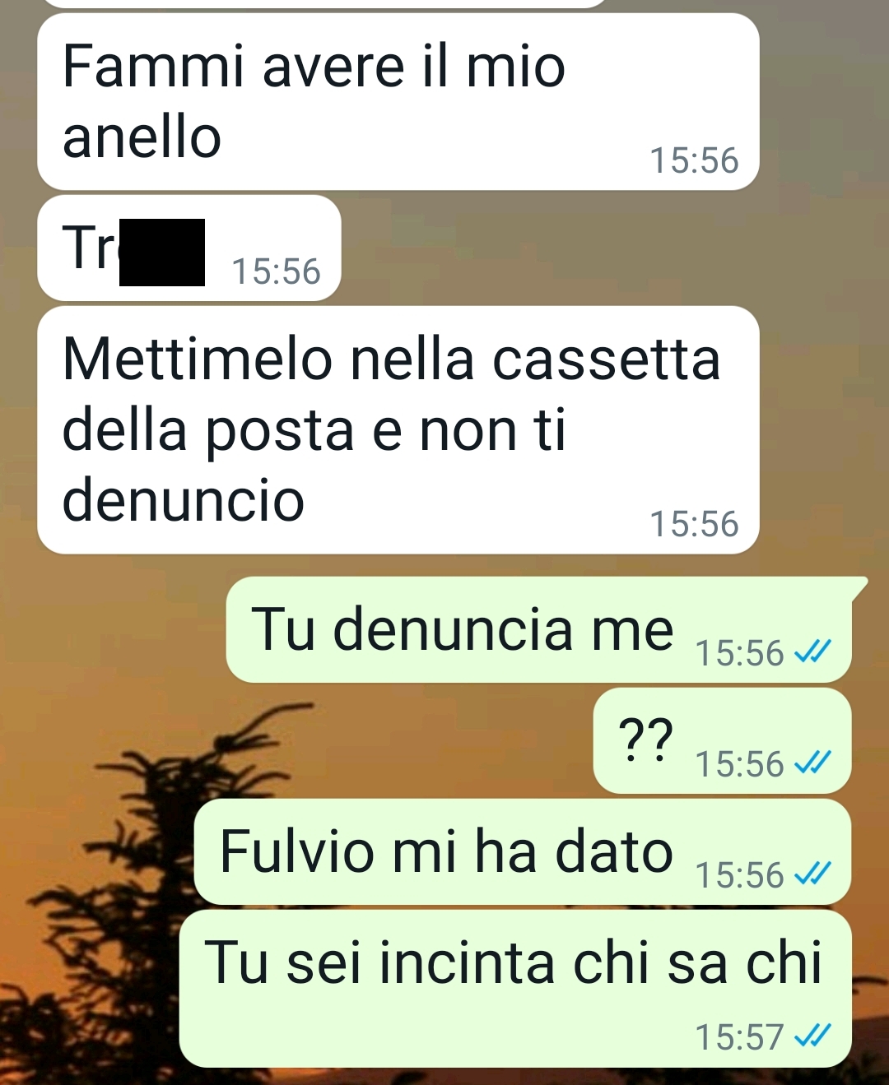Tap the timestamp next to 'Tr' message
The width and height of the screenshot is (889, 1085).
(x=276, y=272)
